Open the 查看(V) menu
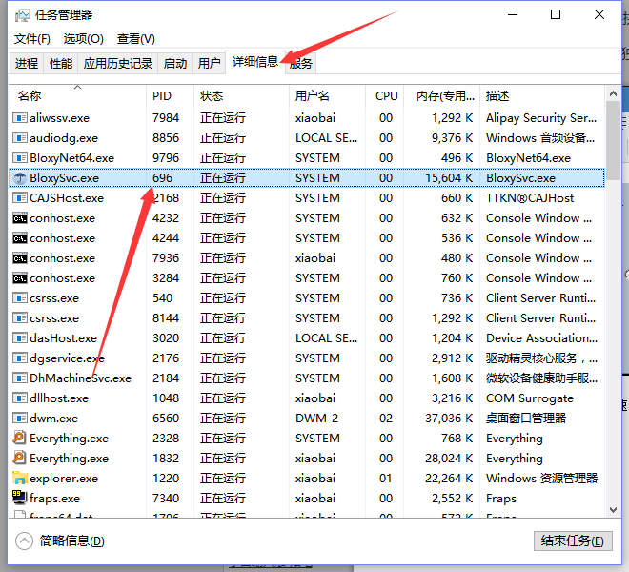The image size is (629, 572). pos(135,39)
